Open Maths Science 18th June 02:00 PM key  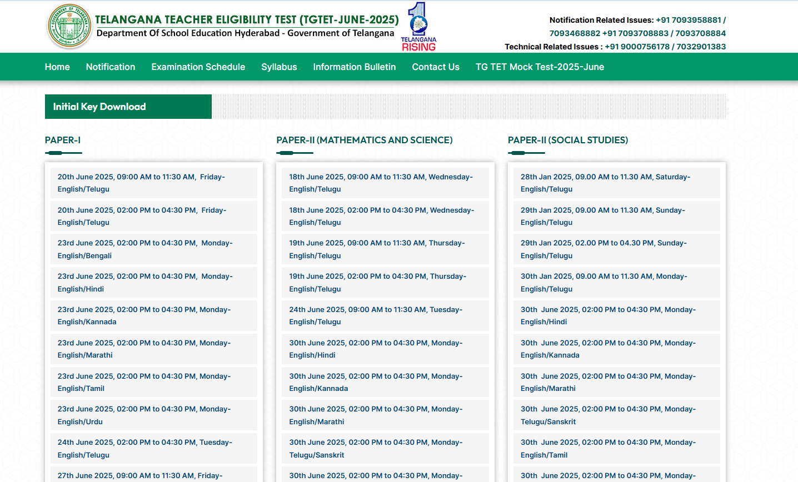tap(385, 216)
